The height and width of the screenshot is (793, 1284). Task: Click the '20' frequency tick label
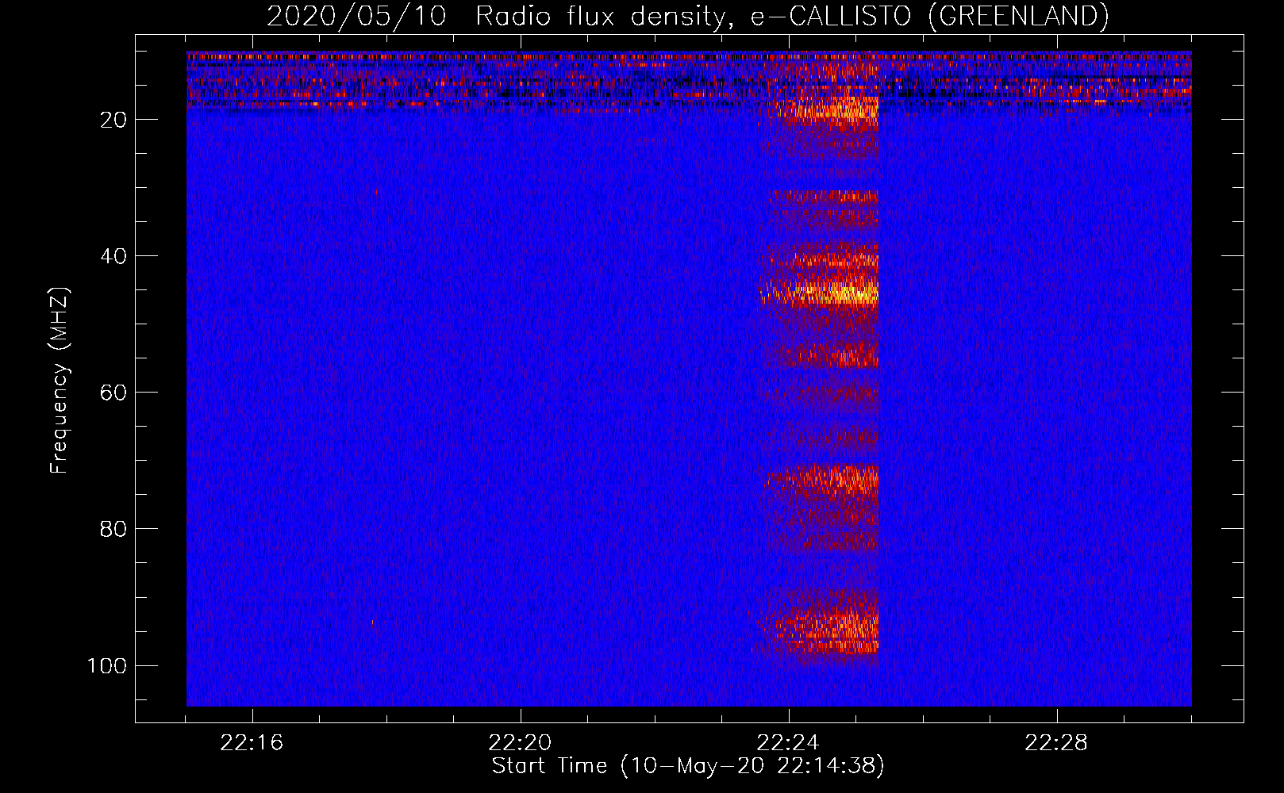tap(113, 120)
